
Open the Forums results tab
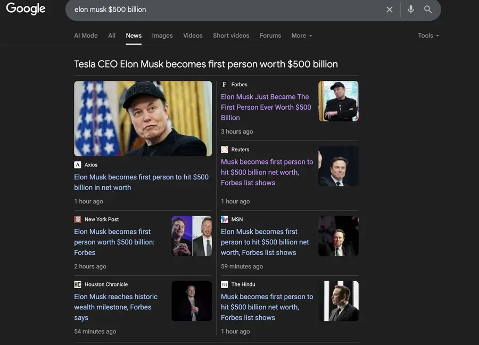270,36
